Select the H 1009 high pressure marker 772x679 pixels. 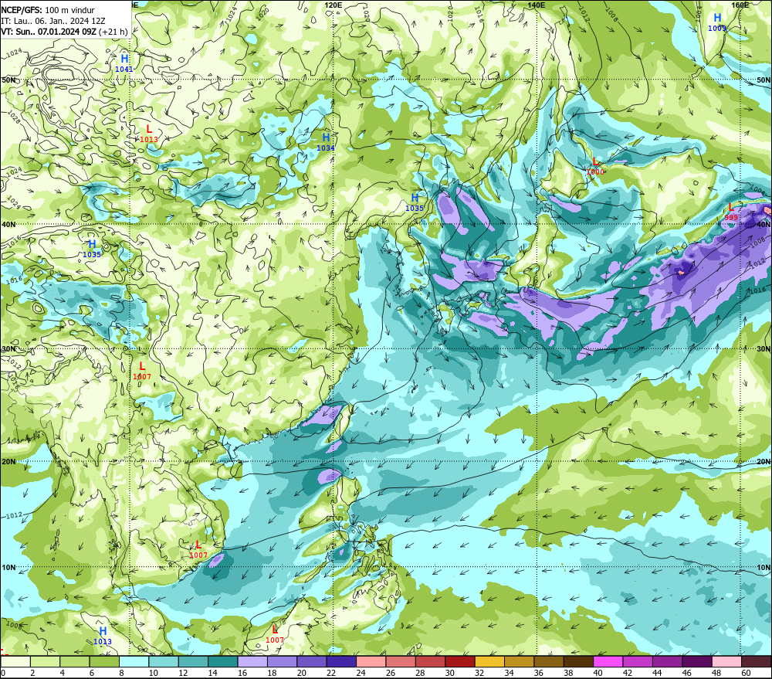coord(717,22)
